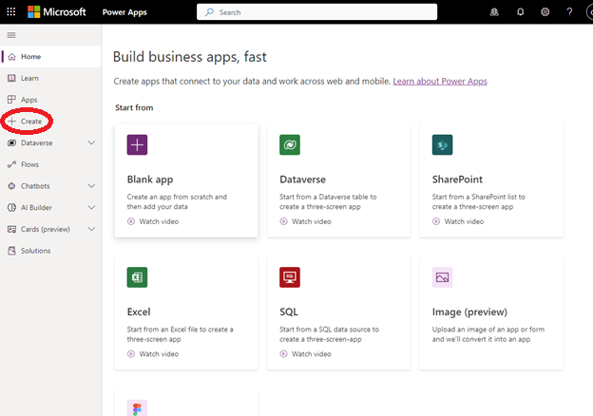
Task: Click the SQL play video icon
Action: (283, 354)
